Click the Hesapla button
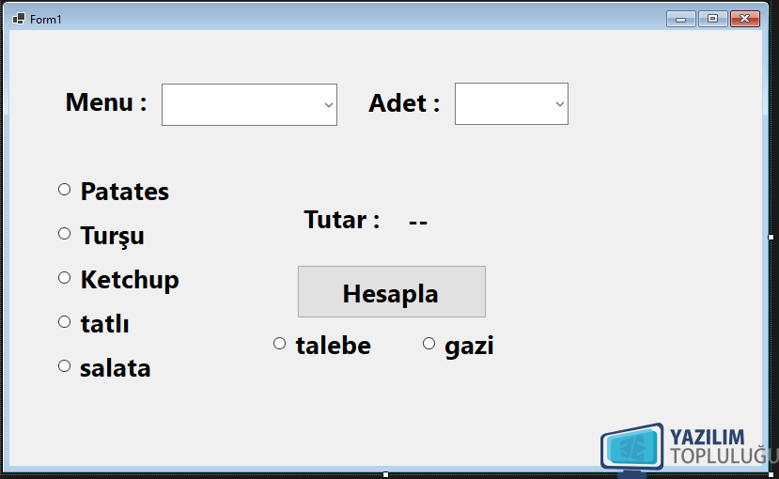 (x=392, y=291)
